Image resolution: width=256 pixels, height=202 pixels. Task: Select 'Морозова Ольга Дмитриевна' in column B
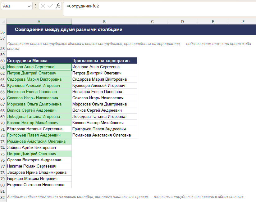(104, 104)
